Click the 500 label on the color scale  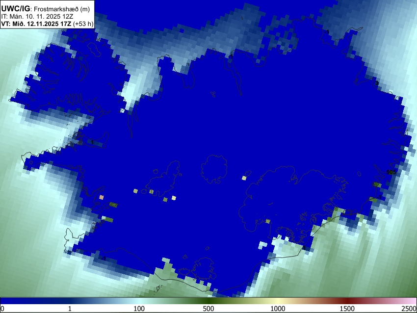208,309
